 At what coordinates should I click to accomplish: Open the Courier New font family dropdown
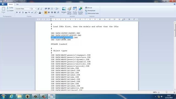30,9
